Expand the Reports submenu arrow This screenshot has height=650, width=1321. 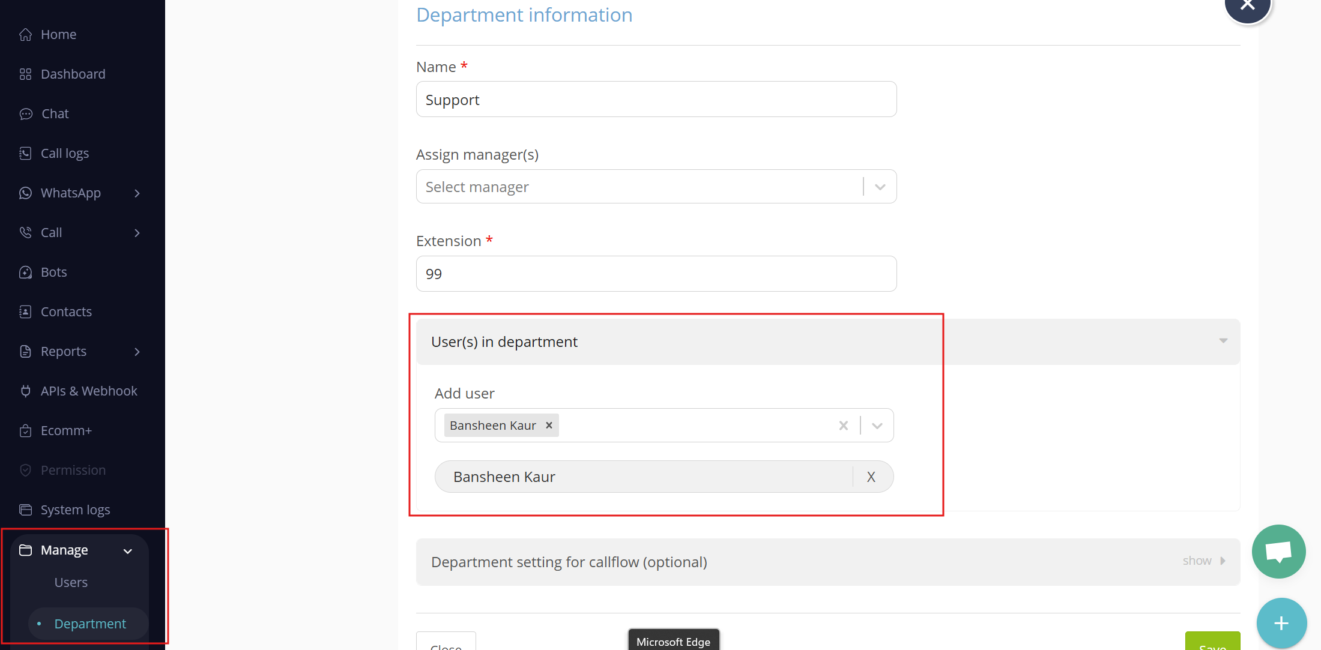click(x=137, y=352)
